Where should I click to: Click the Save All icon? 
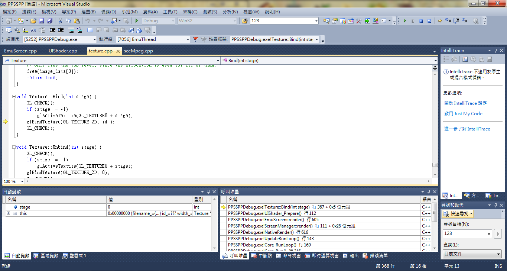50,21
